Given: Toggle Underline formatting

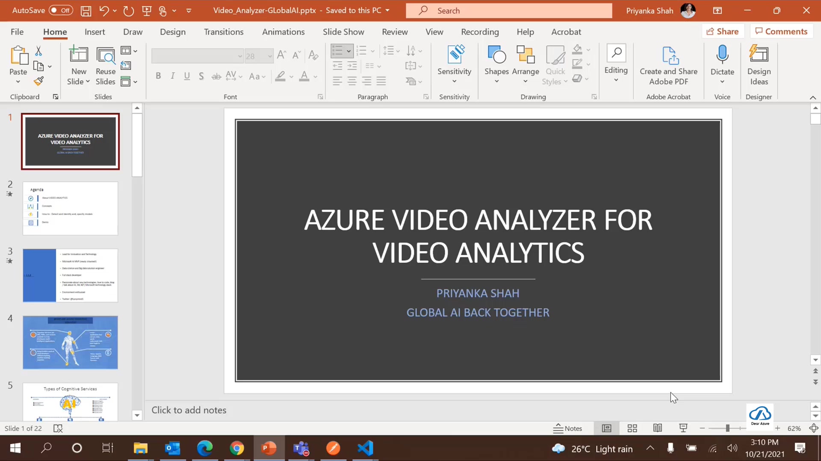Looking at the screenshot, I should (187, 76).
